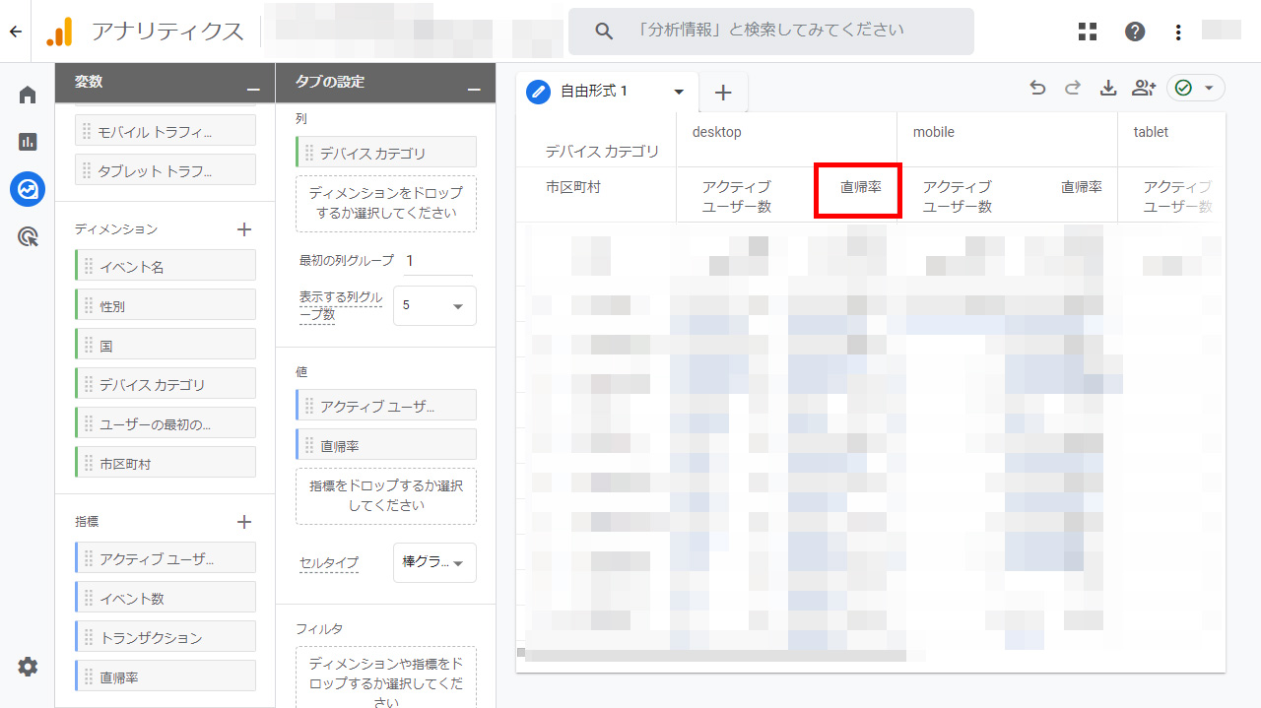Click the column dimension drop zone ディメンションをドロップするか選択してください

[x=386, y=204]
